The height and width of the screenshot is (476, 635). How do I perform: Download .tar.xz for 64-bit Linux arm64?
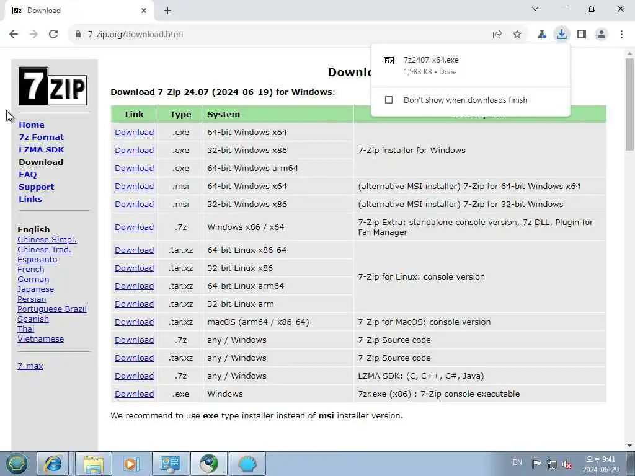134,286
